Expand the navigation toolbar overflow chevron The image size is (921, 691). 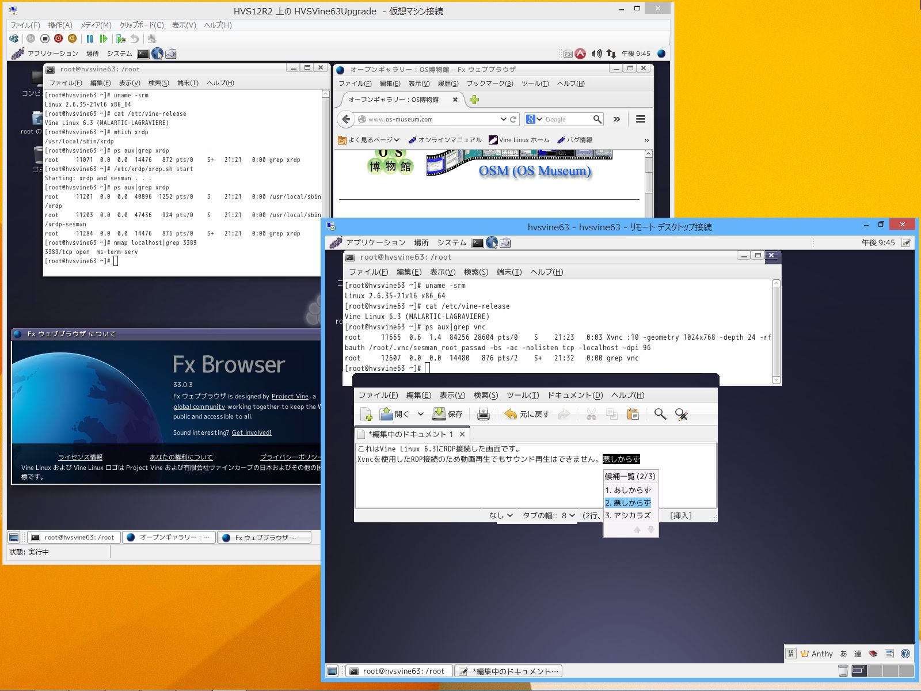pyautogui.click(x=616, y=119)
